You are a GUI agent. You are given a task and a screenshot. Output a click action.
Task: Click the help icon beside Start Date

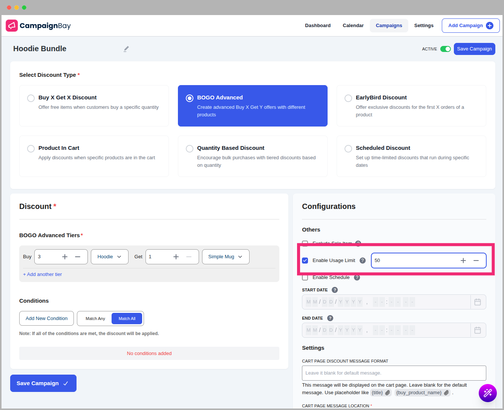[335, 290]
